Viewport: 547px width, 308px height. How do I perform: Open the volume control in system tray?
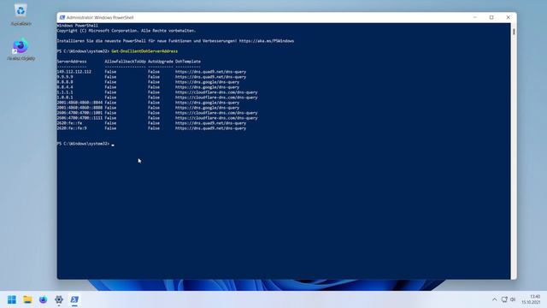point(513,299)
